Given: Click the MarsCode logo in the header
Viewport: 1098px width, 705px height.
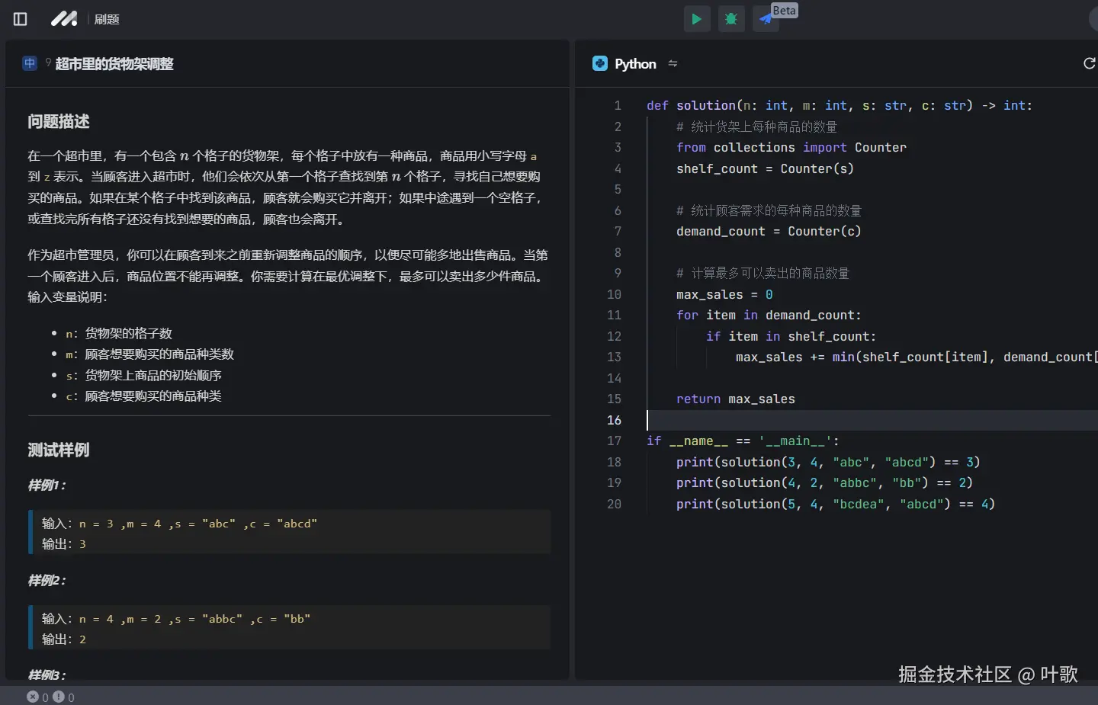Looking at the screenshot, I should (x=64, y=18).
